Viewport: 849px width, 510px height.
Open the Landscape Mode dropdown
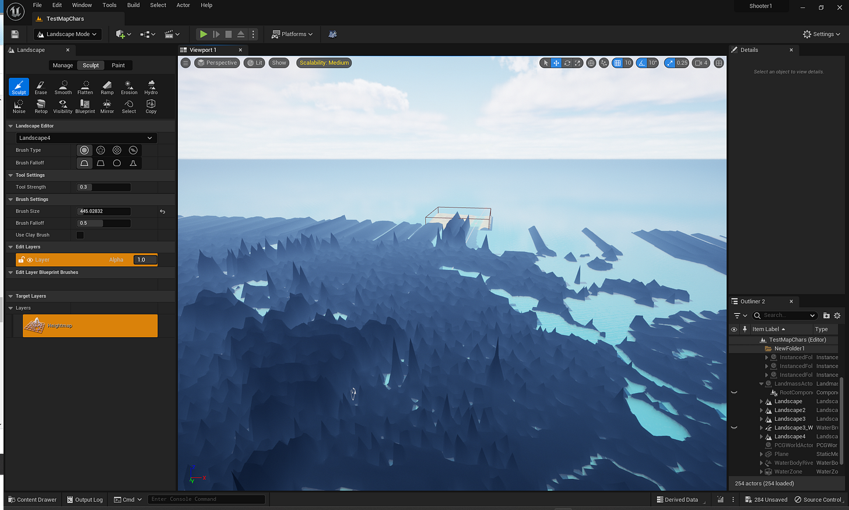(x=68, y=34)
